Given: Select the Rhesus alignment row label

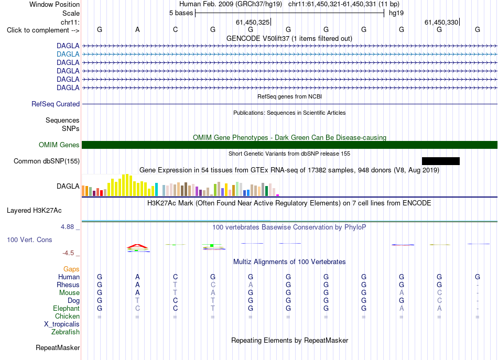Looking at the screenshot, I should pos(68,285).
